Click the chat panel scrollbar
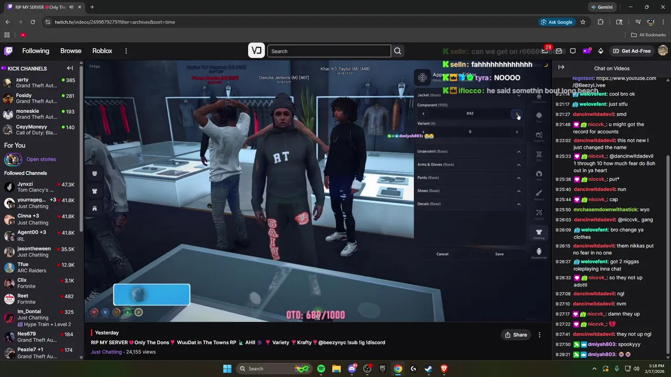671x377 pixels. (x=667, y=254)
